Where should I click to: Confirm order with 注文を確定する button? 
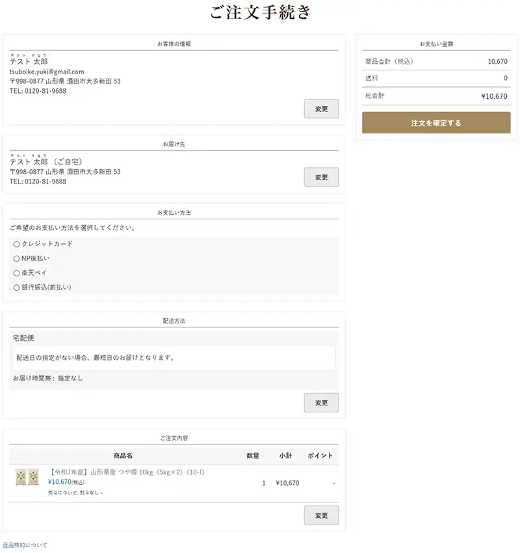click(x=436, y=122)
